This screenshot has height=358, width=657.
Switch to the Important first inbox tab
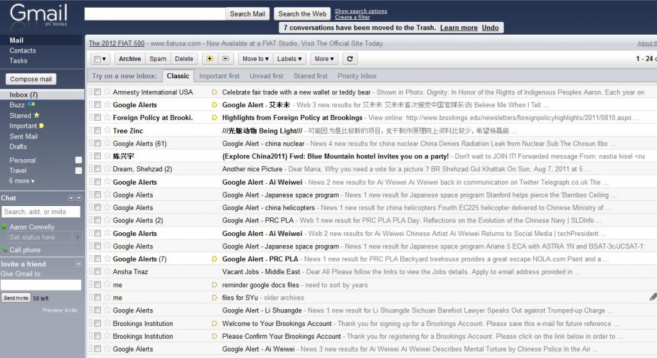click(219, 76)
